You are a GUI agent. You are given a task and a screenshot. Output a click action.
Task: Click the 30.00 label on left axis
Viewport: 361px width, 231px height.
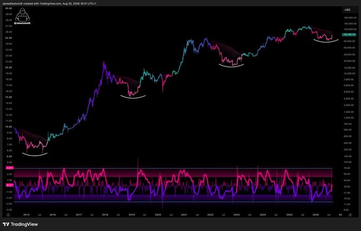(x=8, y=8)
